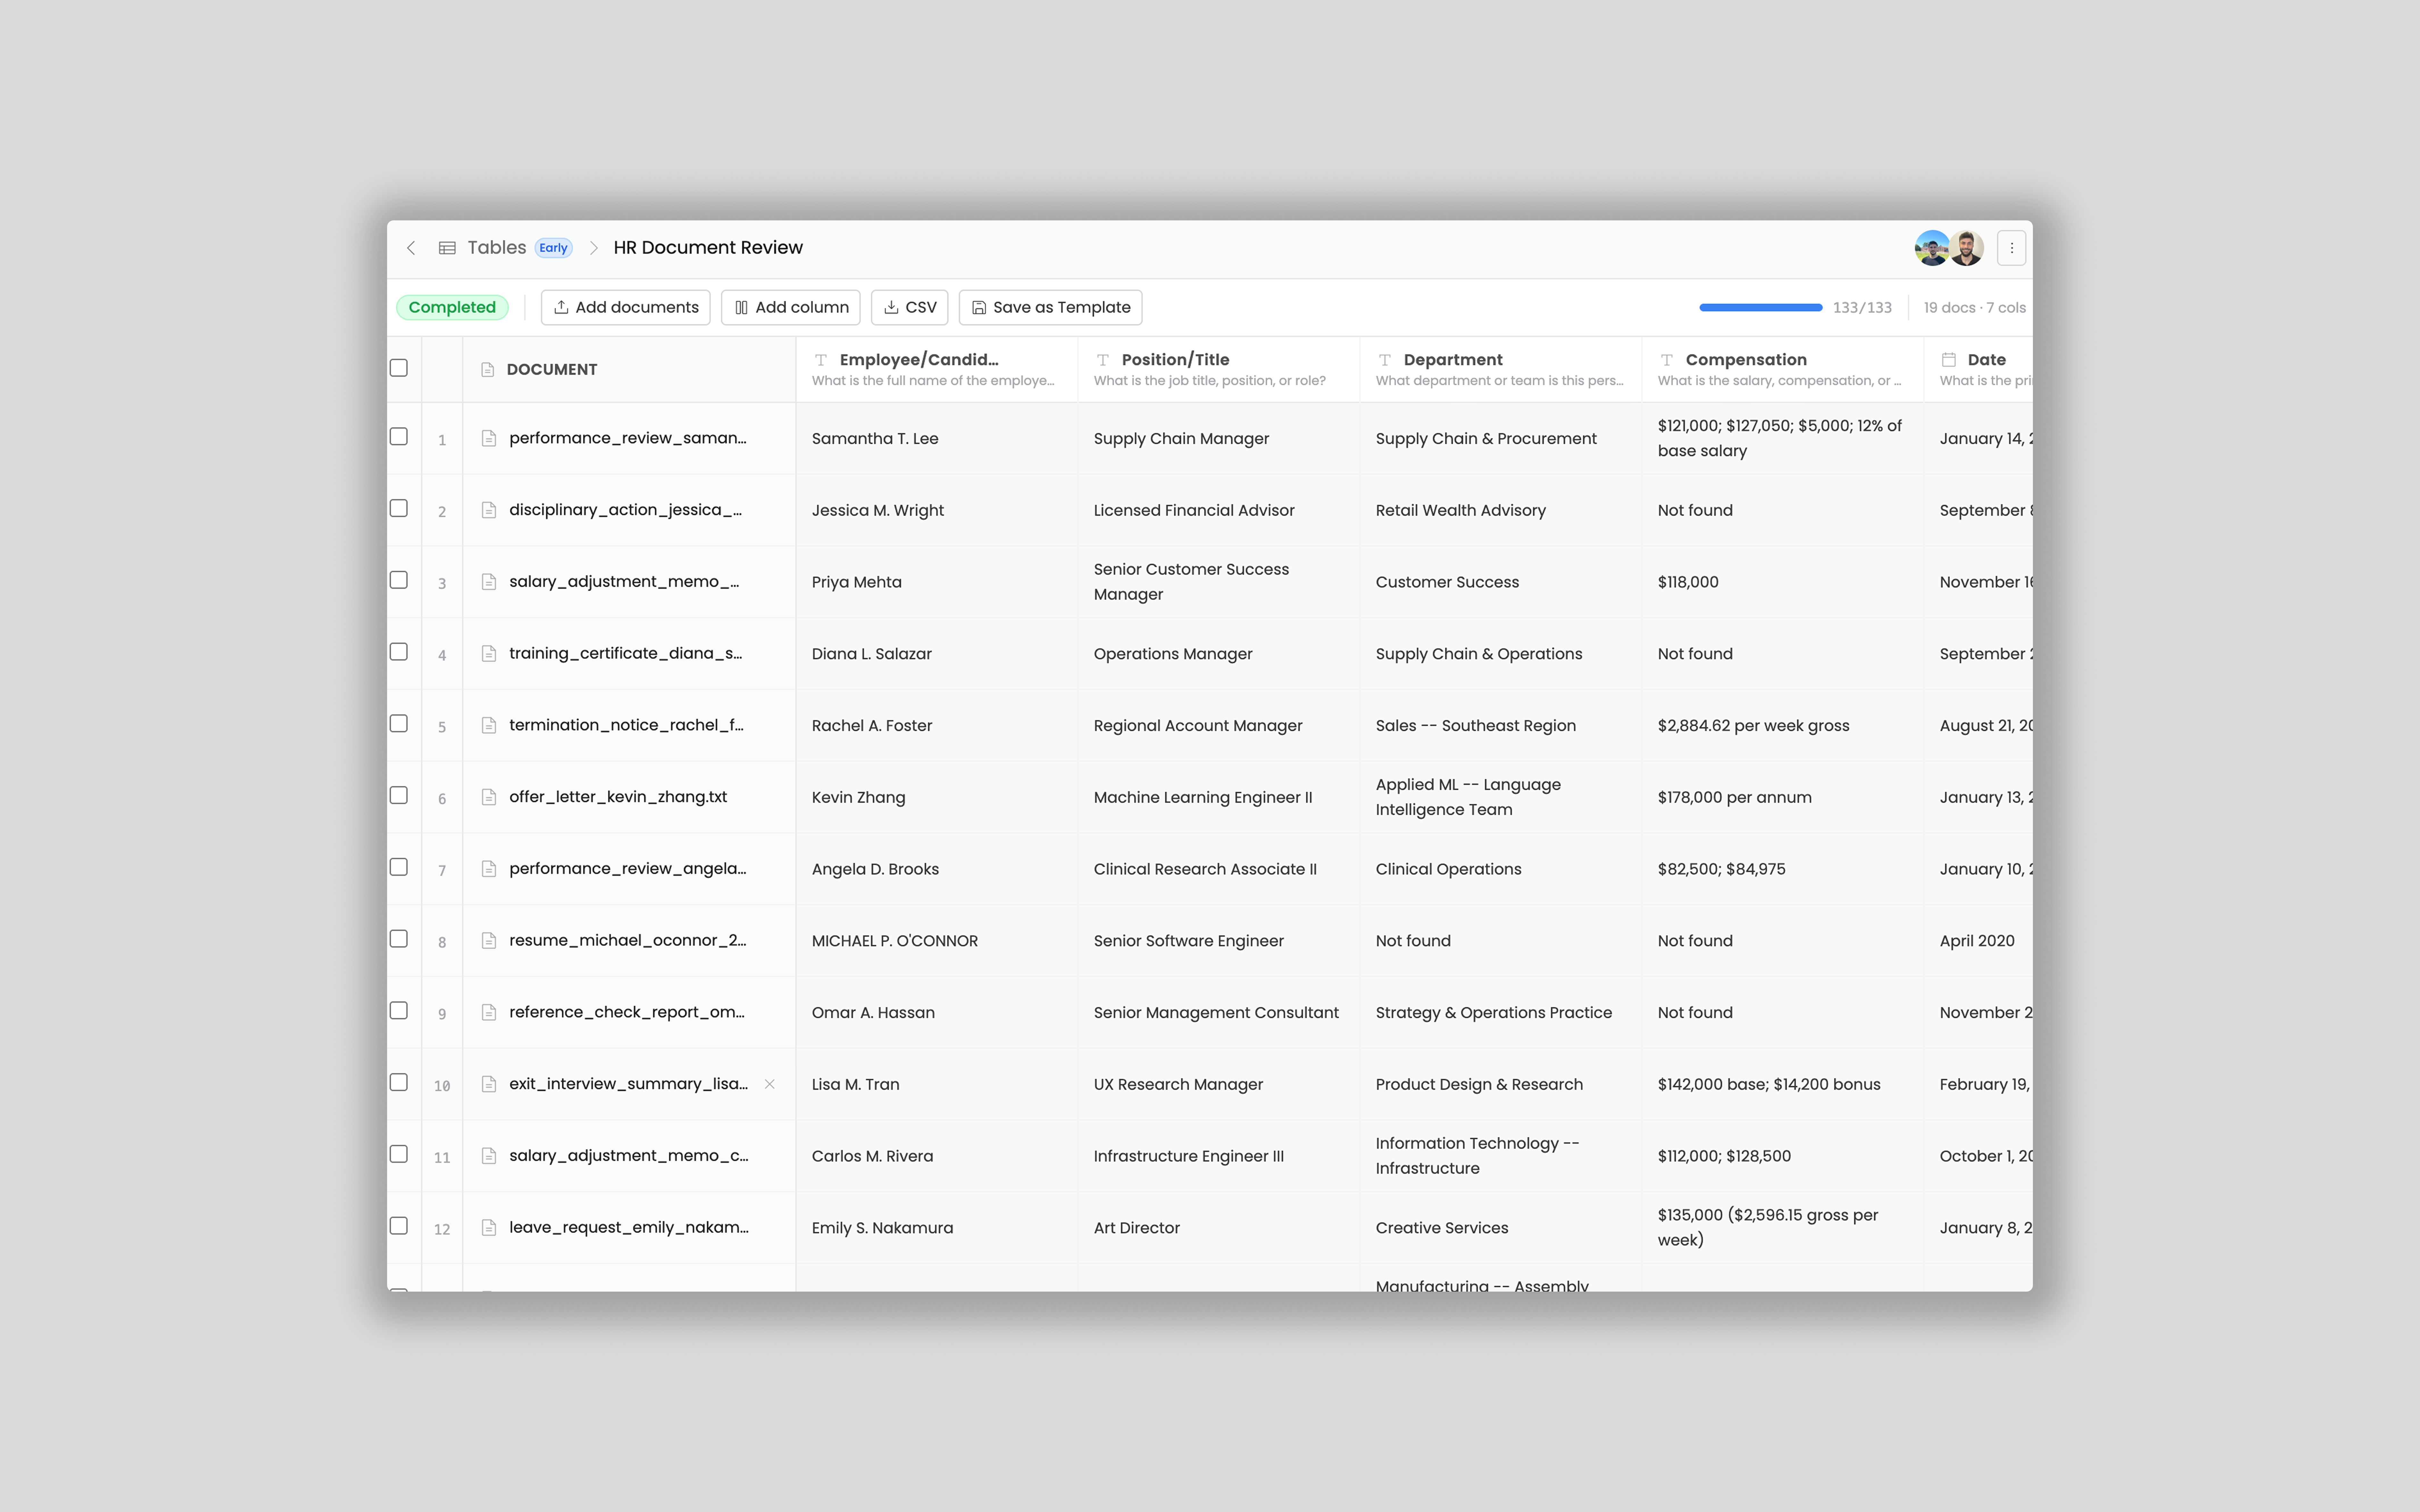
Task: Click the second collaborator avatar
Action: [x=1967, y=248]
